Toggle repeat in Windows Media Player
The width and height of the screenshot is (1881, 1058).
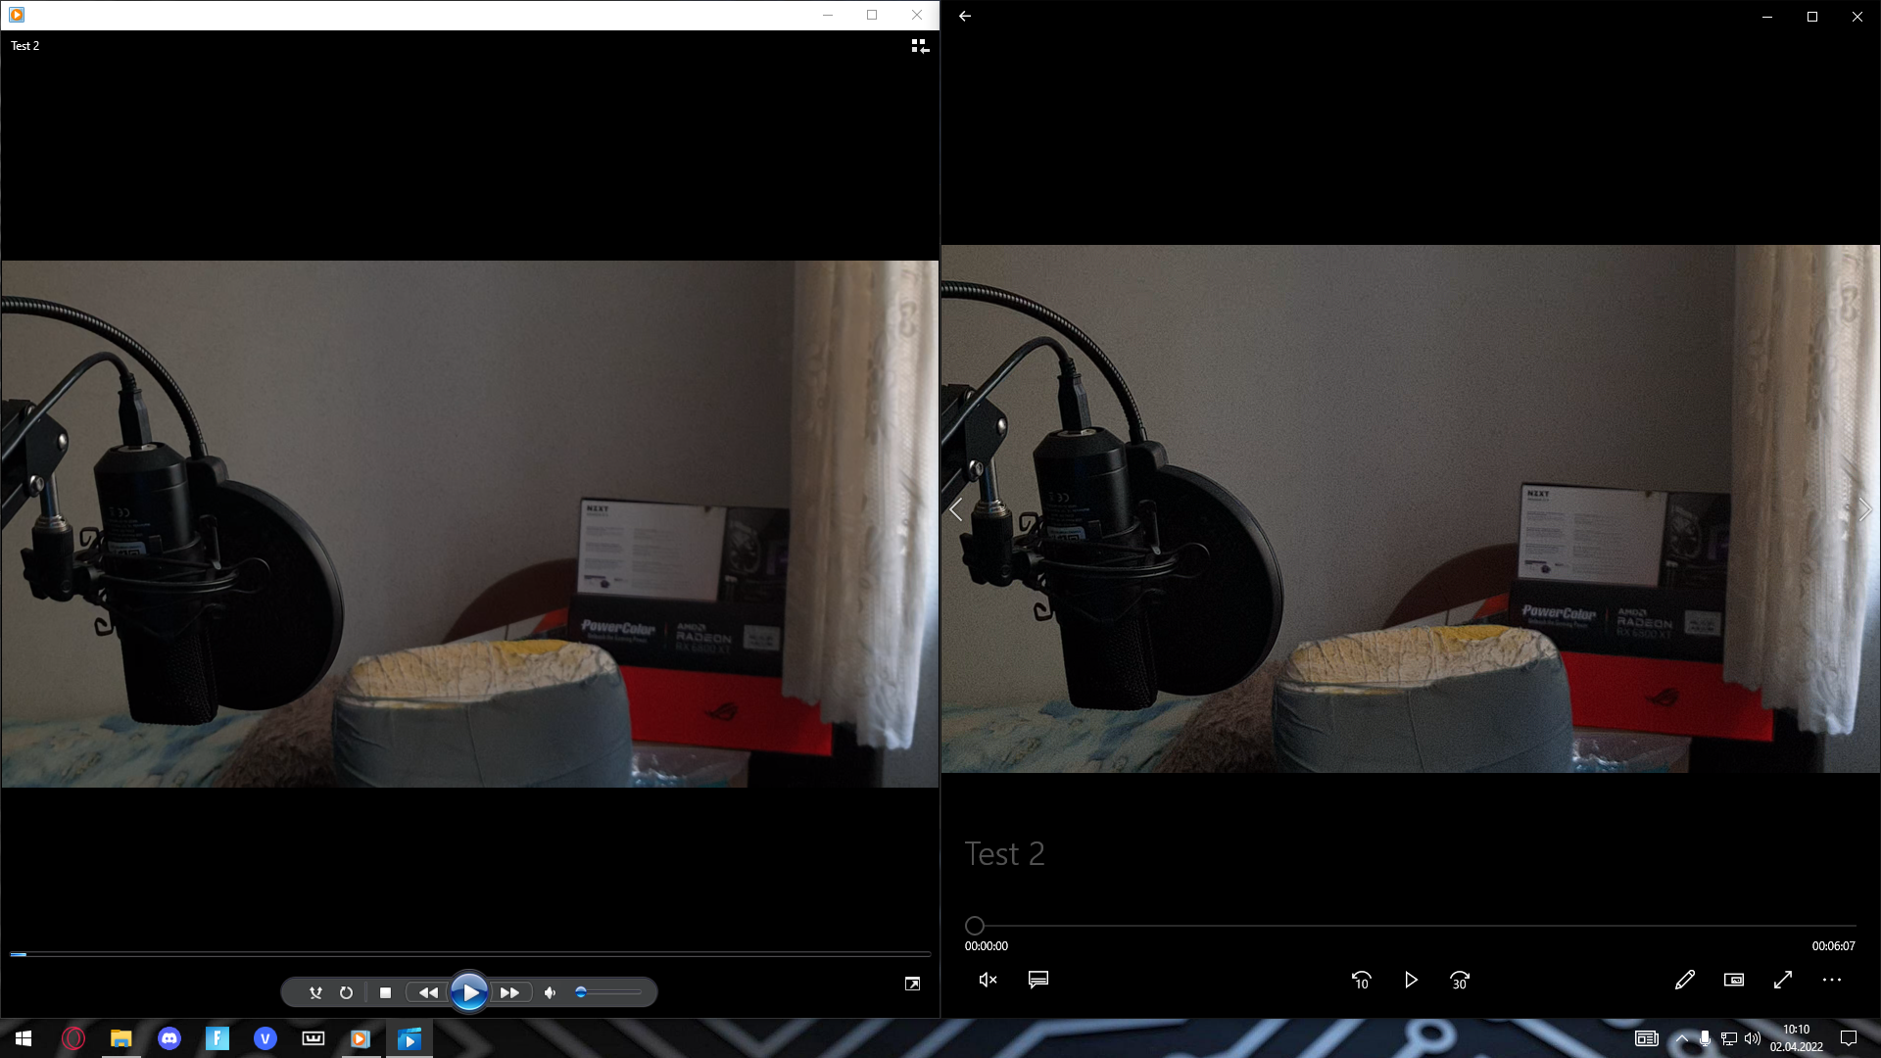tap(346, 992)
